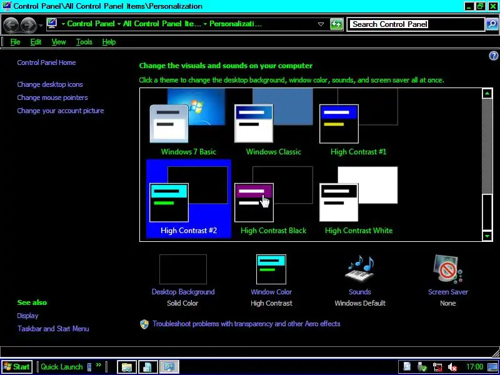Viewport: 500px width, 375px height.
Task: Choose the High Contrast #2 theme
Action: (x=188, y=198)
